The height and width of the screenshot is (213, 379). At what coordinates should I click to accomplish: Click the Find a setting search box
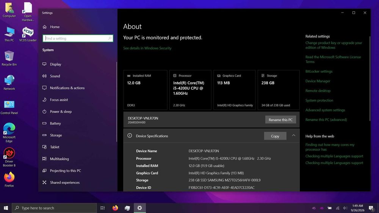coord(78,38)
